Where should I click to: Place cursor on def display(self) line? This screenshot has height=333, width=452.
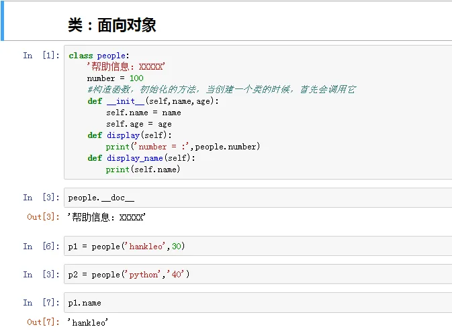point(130,135)
